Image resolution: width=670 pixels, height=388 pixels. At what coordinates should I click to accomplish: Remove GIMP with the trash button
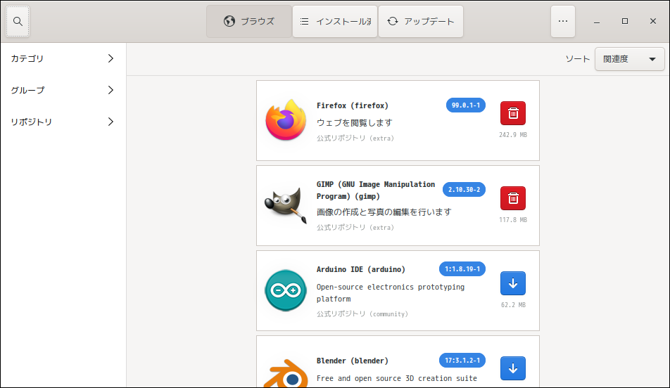(513, 198)
